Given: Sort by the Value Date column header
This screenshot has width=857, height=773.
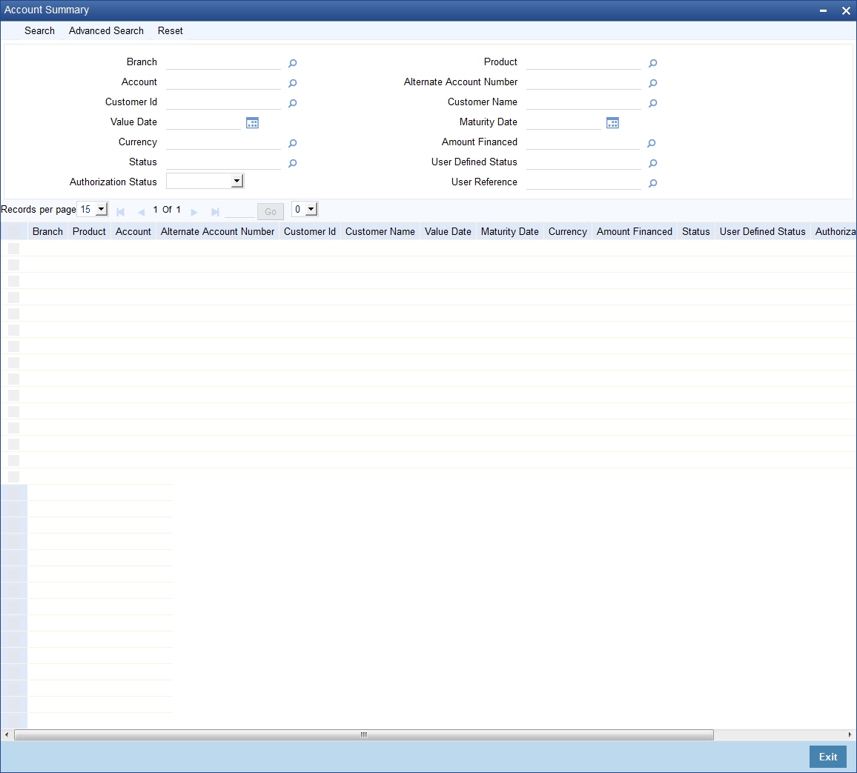Looking at the screenshot, I should [448, 232].
